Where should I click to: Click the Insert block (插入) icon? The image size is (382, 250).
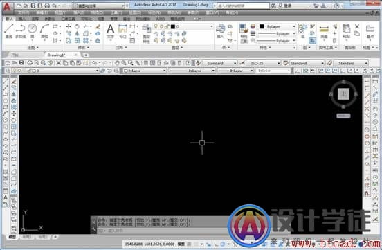coord(220,31)
